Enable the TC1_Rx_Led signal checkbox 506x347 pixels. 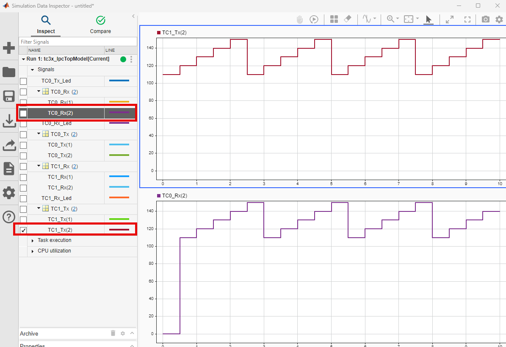23,198
